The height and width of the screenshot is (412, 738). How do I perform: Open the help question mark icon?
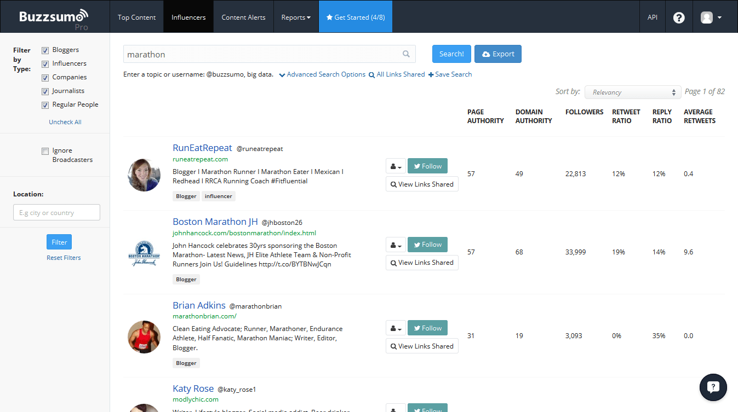click(x=679, y=17)
